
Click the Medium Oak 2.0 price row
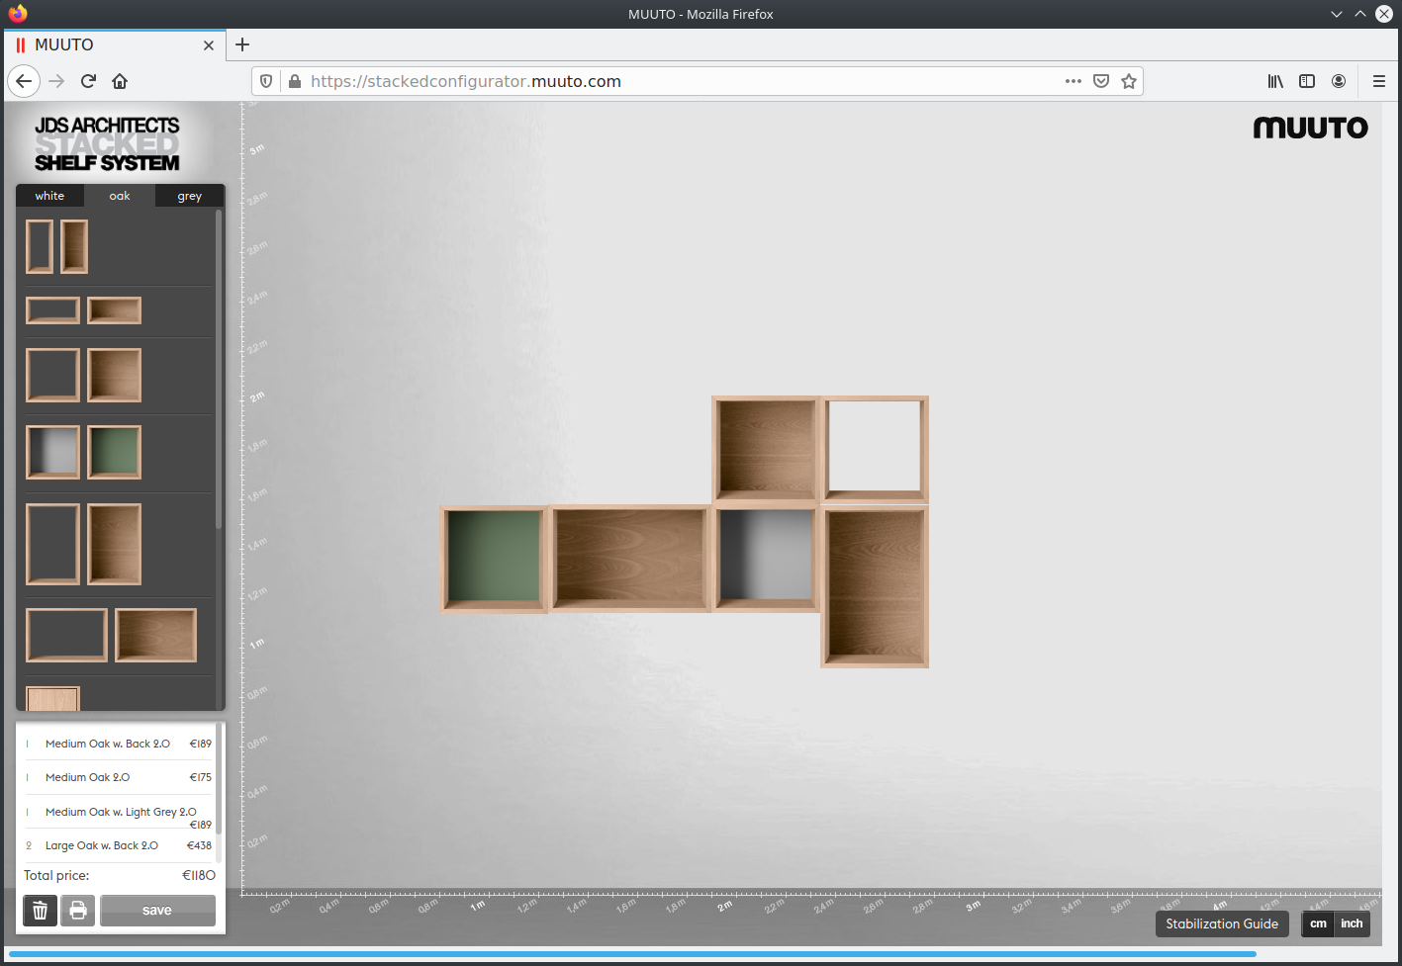(119, 777)
